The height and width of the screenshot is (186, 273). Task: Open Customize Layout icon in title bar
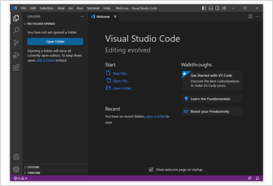pos(224,8)
